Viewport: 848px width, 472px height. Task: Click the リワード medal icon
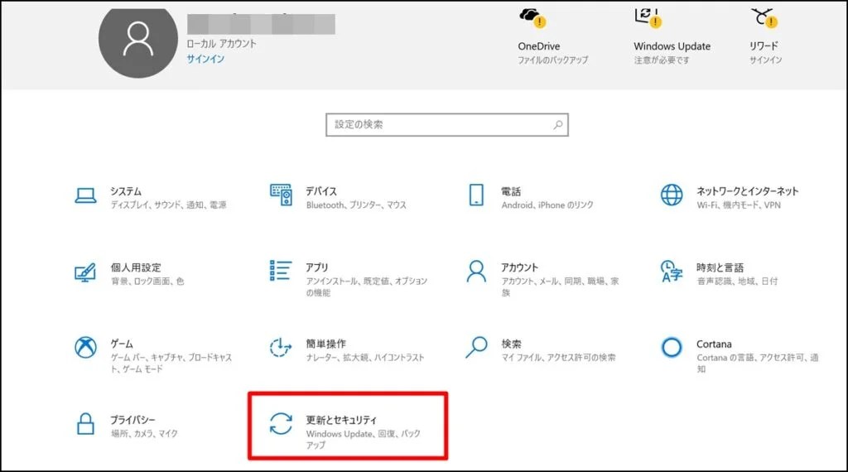click(x=764, y=17)
